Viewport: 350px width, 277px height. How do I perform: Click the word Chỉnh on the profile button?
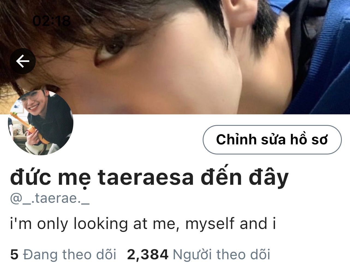pos(236,139)
